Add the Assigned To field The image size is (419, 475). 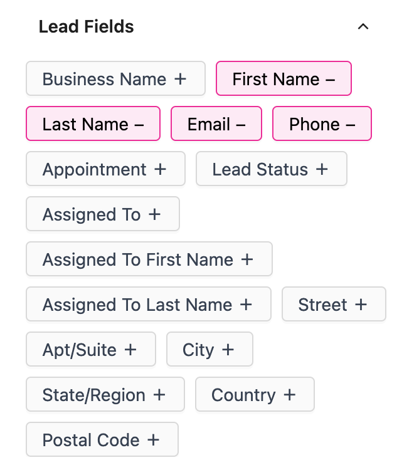point(102,214)
